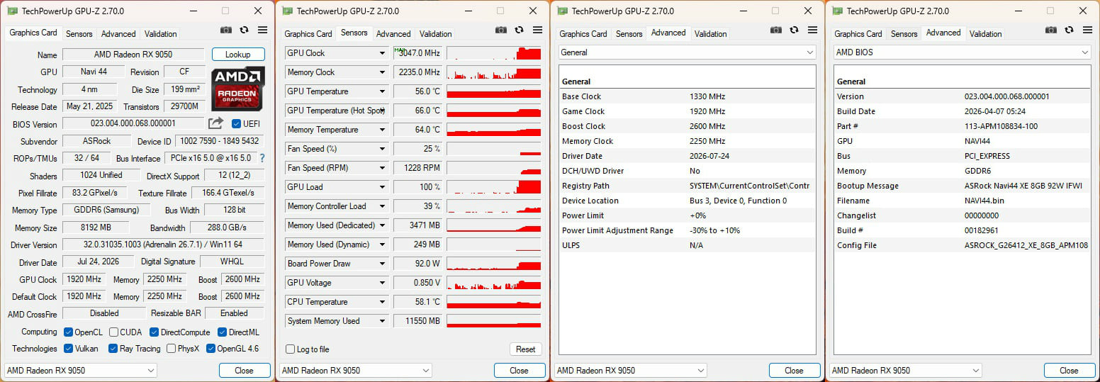This screenshot has height=382, width=1100.
Task: Click GPU Voltage history graph
Action: (494, 283)
